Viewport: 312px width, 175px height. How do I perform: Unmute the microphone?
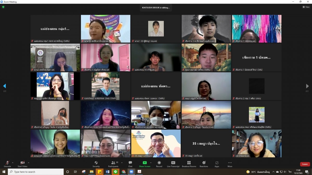tap(7, 164)
